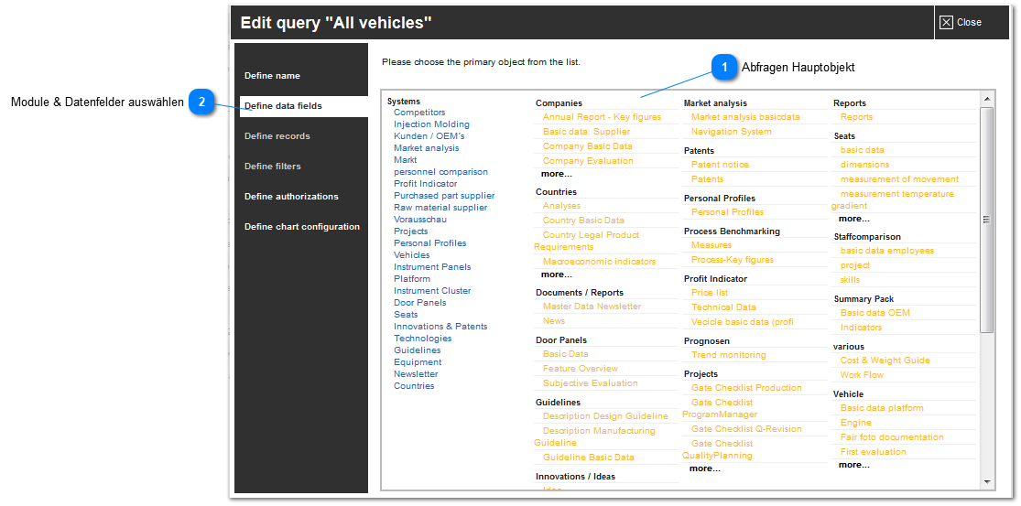Select Competitors under Systems
The height and width of the screenshot is (506, 1021).
coord(419,113)
